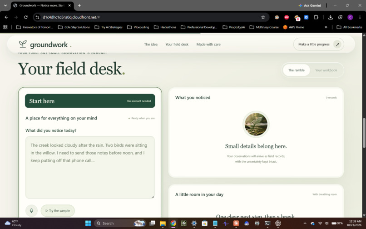Open the Chrome three-dot menu
Image resolution: width=366 pixels, height=229 pixels.
pos(360,17)
